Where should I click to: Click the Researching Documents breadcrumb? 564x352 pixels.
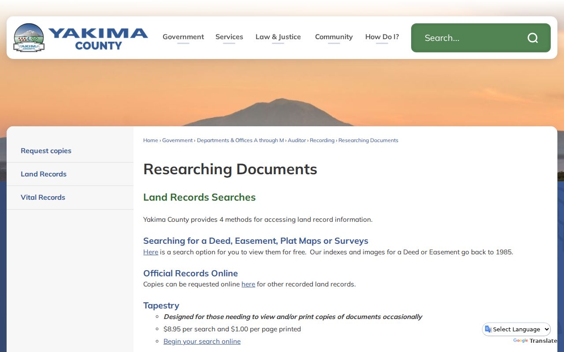coord(368,140)
